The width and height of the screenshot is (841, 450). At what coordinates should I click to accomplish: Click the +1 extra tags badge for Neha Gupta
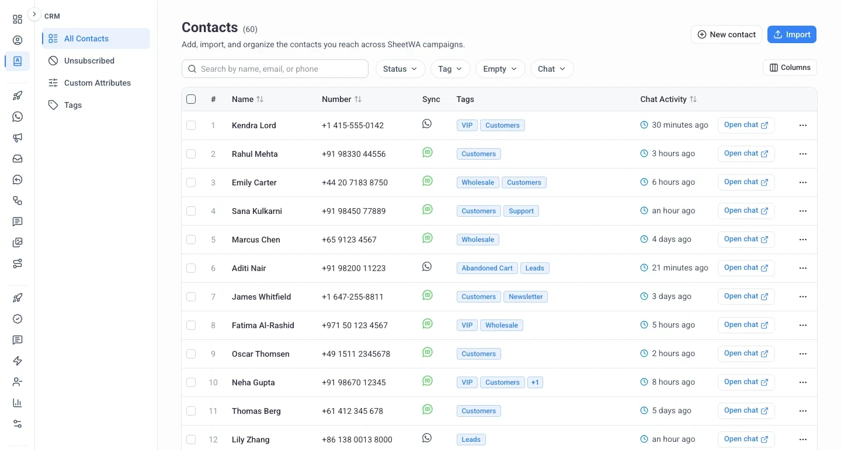tap(535, 382)
